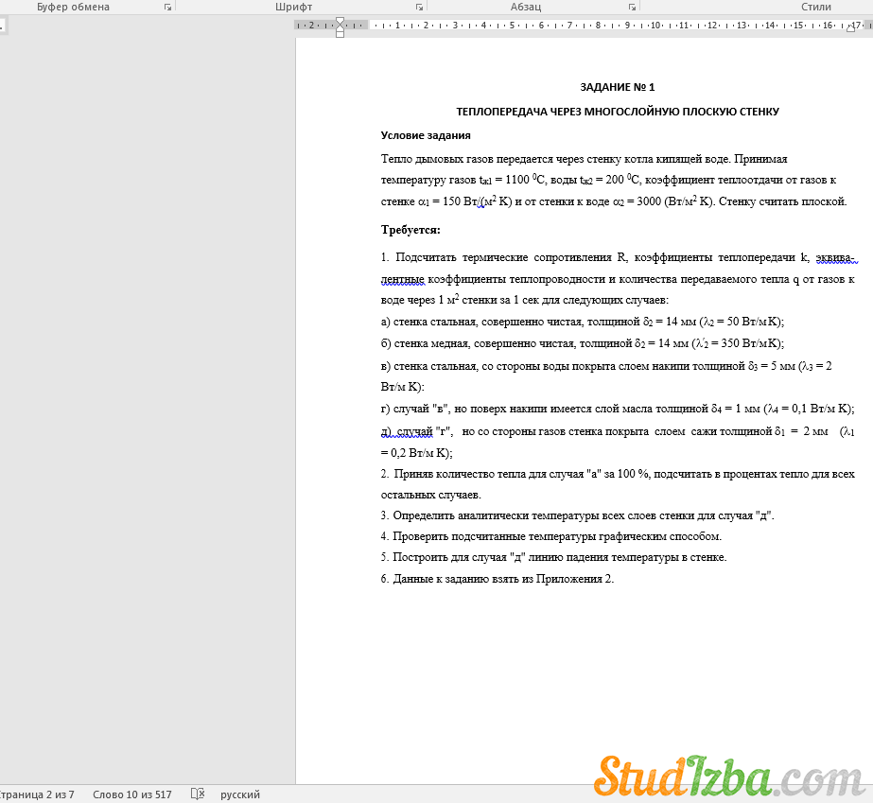Click item 6. Данные к заданию взять
This screenshot has height=803, width=873.
pos(498,579)
